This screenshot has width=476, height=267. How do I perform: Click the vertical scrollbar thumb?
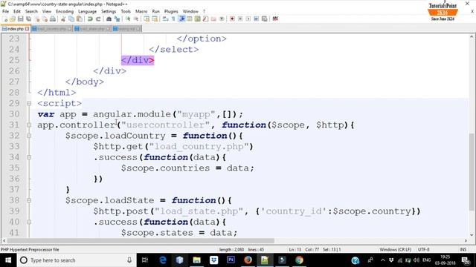472,172
